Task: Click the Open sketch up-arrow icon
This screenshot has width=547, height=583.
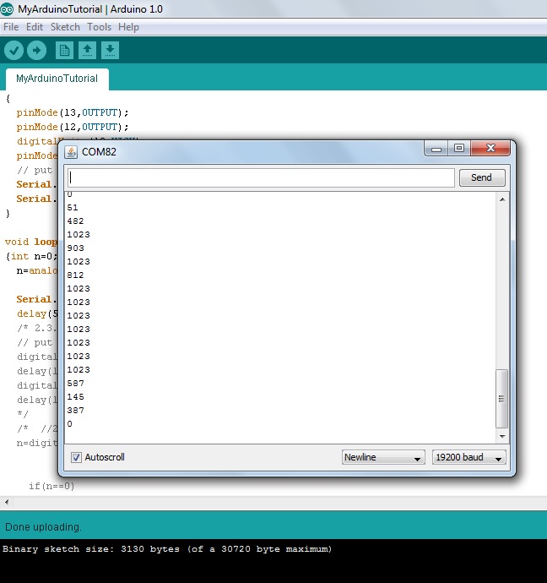Action: tap(87, 50)
